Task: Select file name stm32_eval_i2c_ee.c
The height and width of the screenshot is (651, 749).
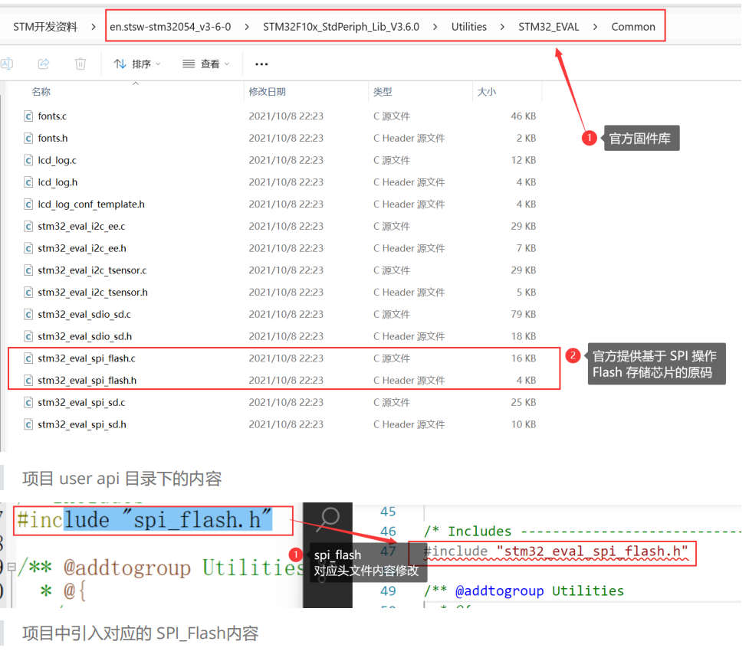Action: (x=81, y=226)
